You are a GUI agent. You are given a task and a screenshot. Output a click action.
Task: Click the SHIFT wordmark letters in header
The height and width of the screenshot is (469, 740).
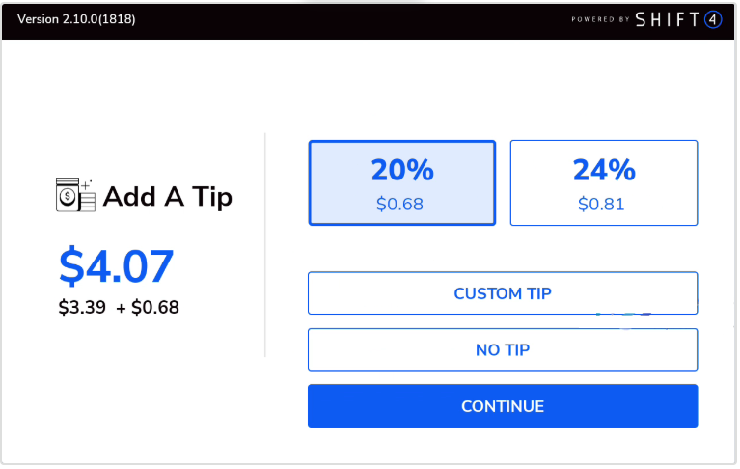[668, 19]
